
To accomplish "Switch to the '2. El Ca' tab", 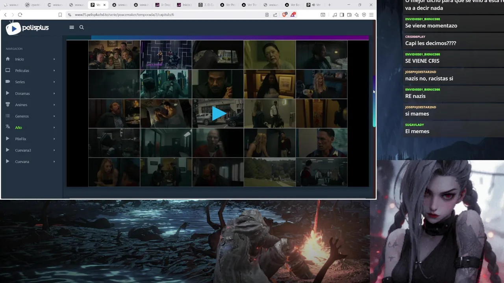I will (206, 5).
